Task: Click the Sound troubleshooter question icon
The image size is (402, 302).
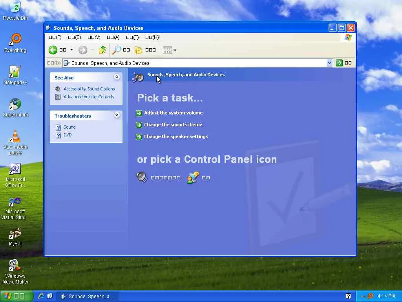Action: (x=58, y=127)
